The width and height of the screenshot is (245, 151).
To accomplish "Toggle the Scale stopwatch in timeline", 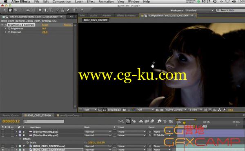I will (27, 142).
